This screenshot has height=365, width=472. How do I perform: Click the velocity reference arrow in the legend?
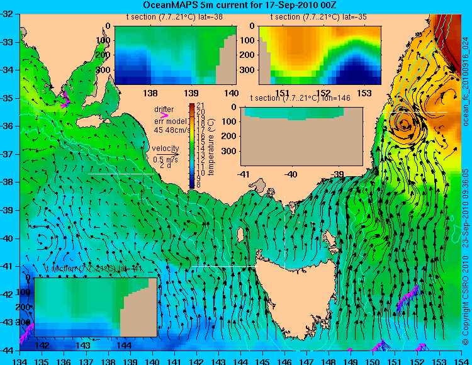pos(167,154)
